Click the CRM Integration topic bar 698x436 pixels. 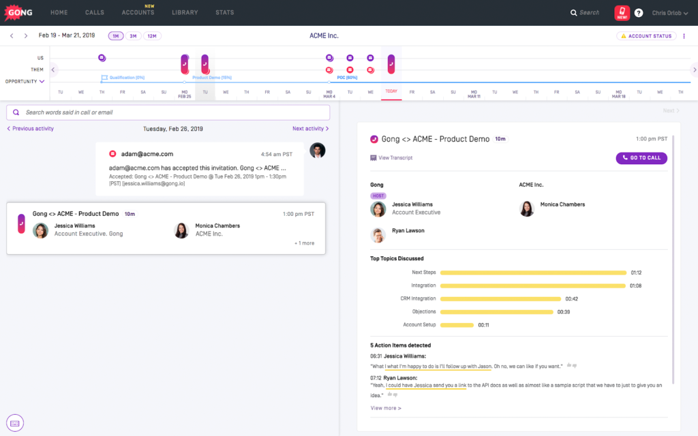tap(500, 299)
